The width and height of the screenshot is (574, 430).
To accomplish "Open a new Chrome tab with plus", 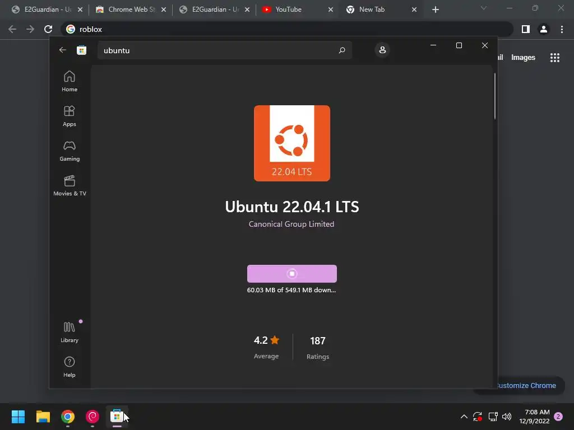I will click(x=435, y=10).
